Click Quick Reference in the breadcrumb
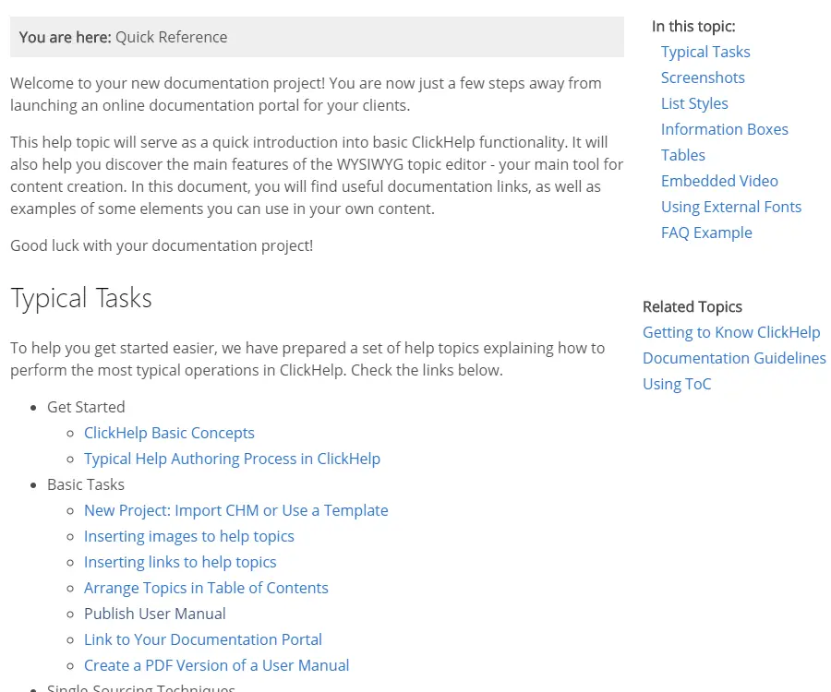Image resolution: width=831 pixels, height=692 pixels. 171,37
